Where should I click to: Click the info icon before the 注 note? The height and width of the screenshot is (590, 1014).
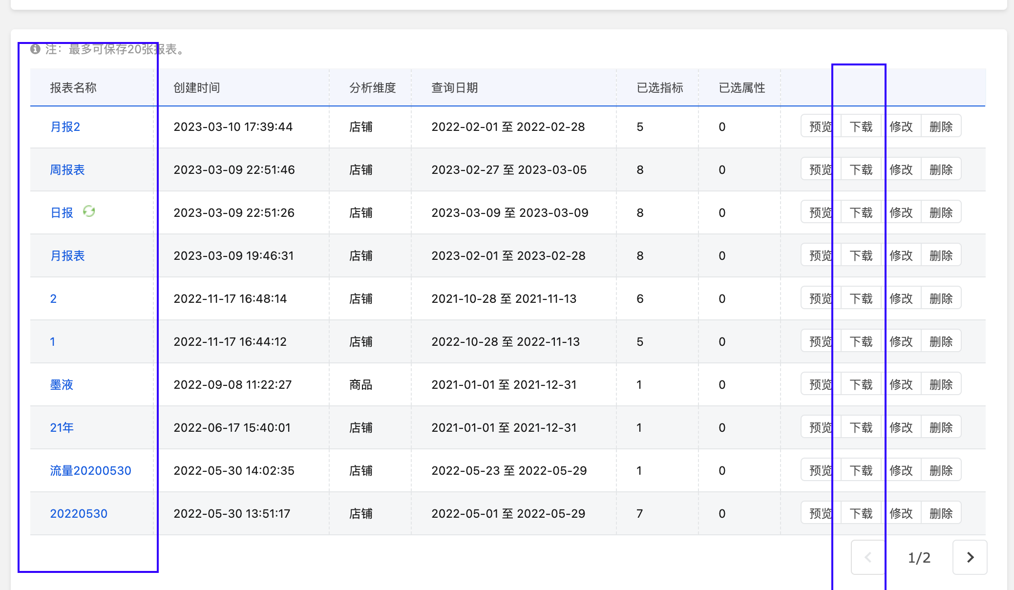(35, 49)
